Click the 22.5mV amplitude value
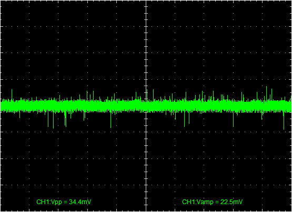This screenshot has width=292, height=212. click(231, 202)
